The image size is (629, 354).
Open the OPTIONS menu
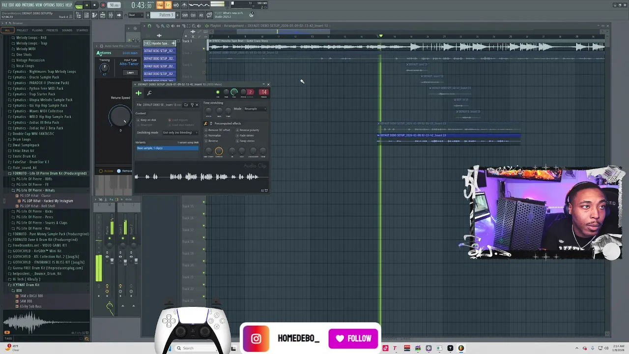[x=49, y=5]
